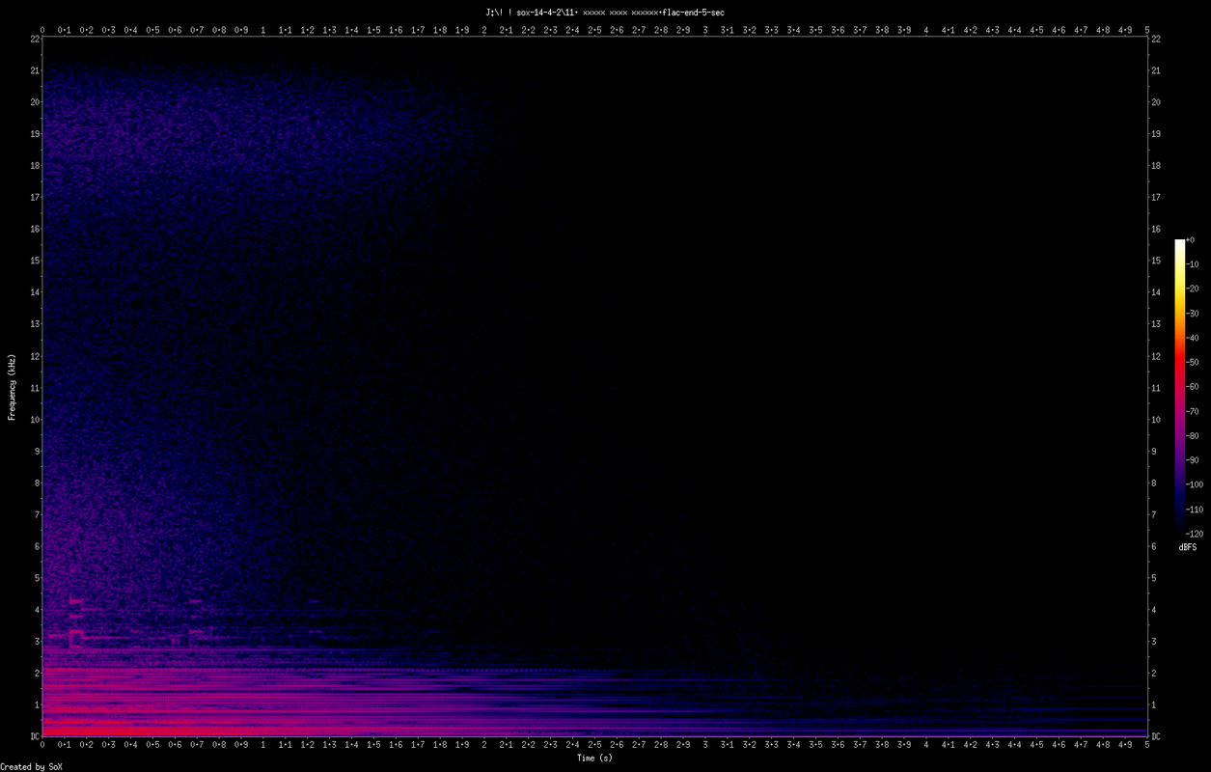Click the '-70' value on the dBFS scale
This screenshot has height=772, width=1211.
(x=1192, y=411)
